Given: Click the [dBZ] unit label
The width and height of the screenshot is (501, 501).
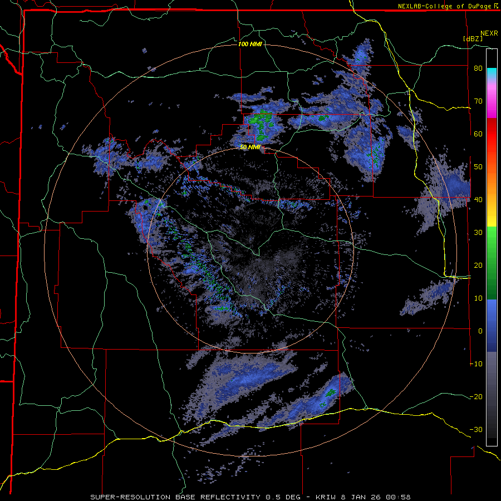Looking at the screenshot, I should tap(473, 38).
